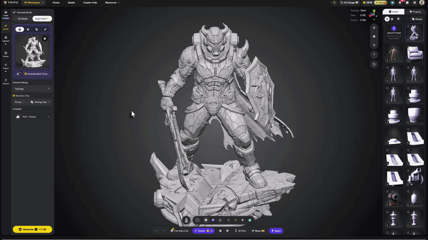Open the notifications bell

point(400,3)
